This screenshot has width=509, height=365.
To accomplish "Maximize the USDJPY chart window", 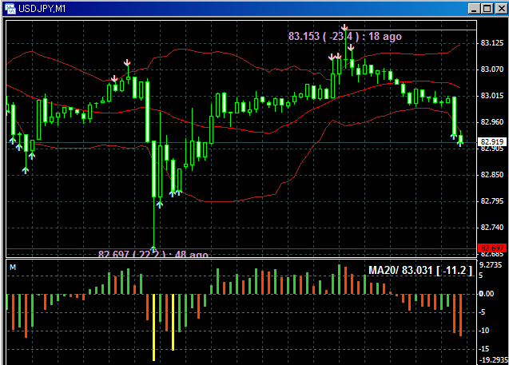I will 486,8.
